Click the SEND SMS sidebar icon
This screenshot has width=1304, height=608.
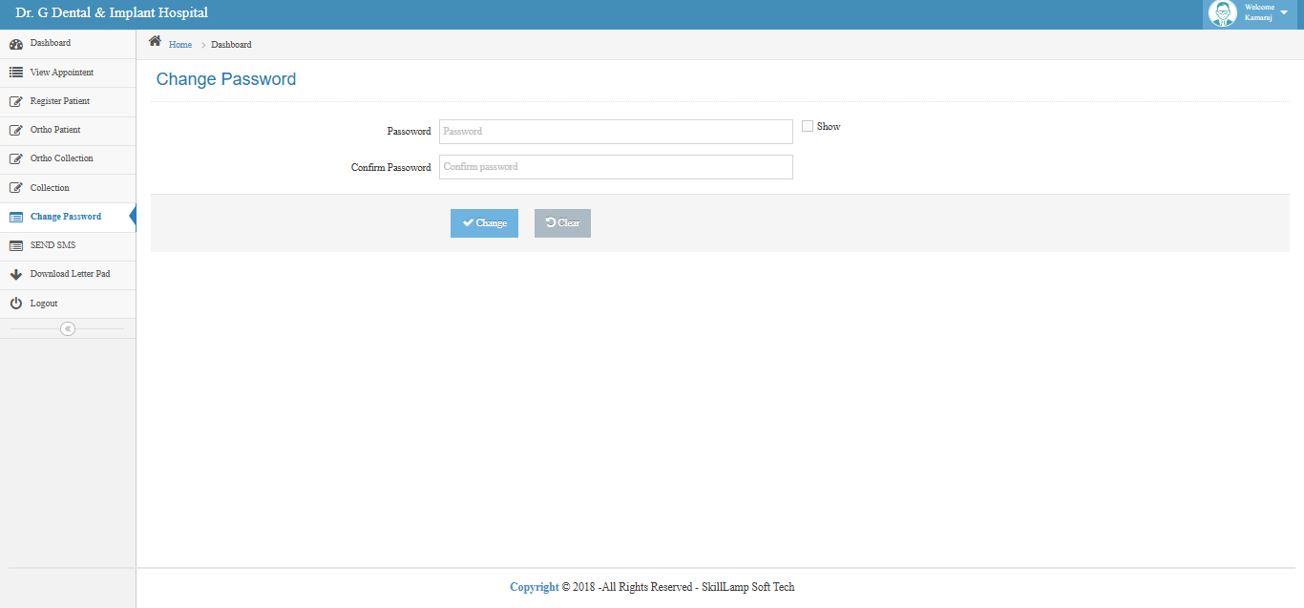[x=15, y=245]
